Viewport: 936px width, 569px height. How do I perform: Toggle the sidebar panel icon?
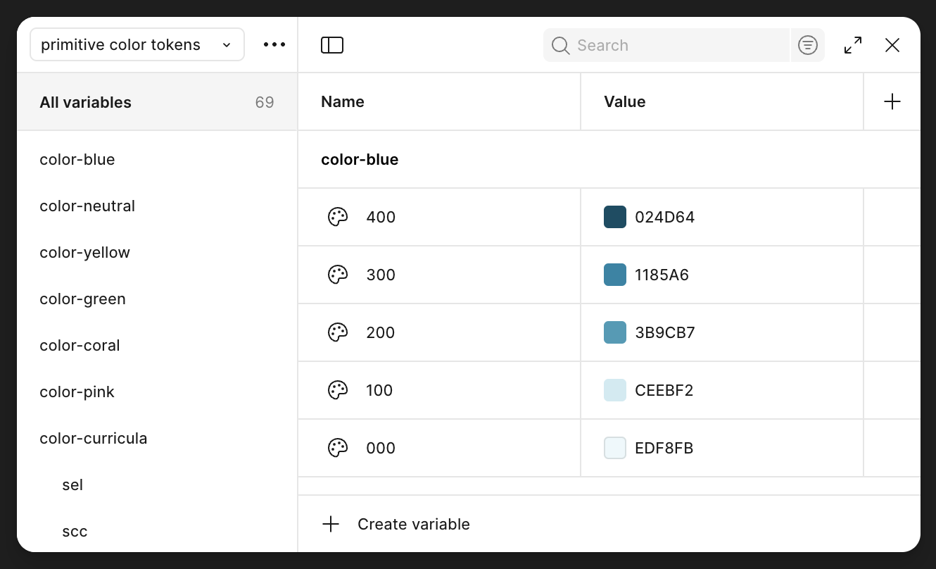click(x=332, y=45)
